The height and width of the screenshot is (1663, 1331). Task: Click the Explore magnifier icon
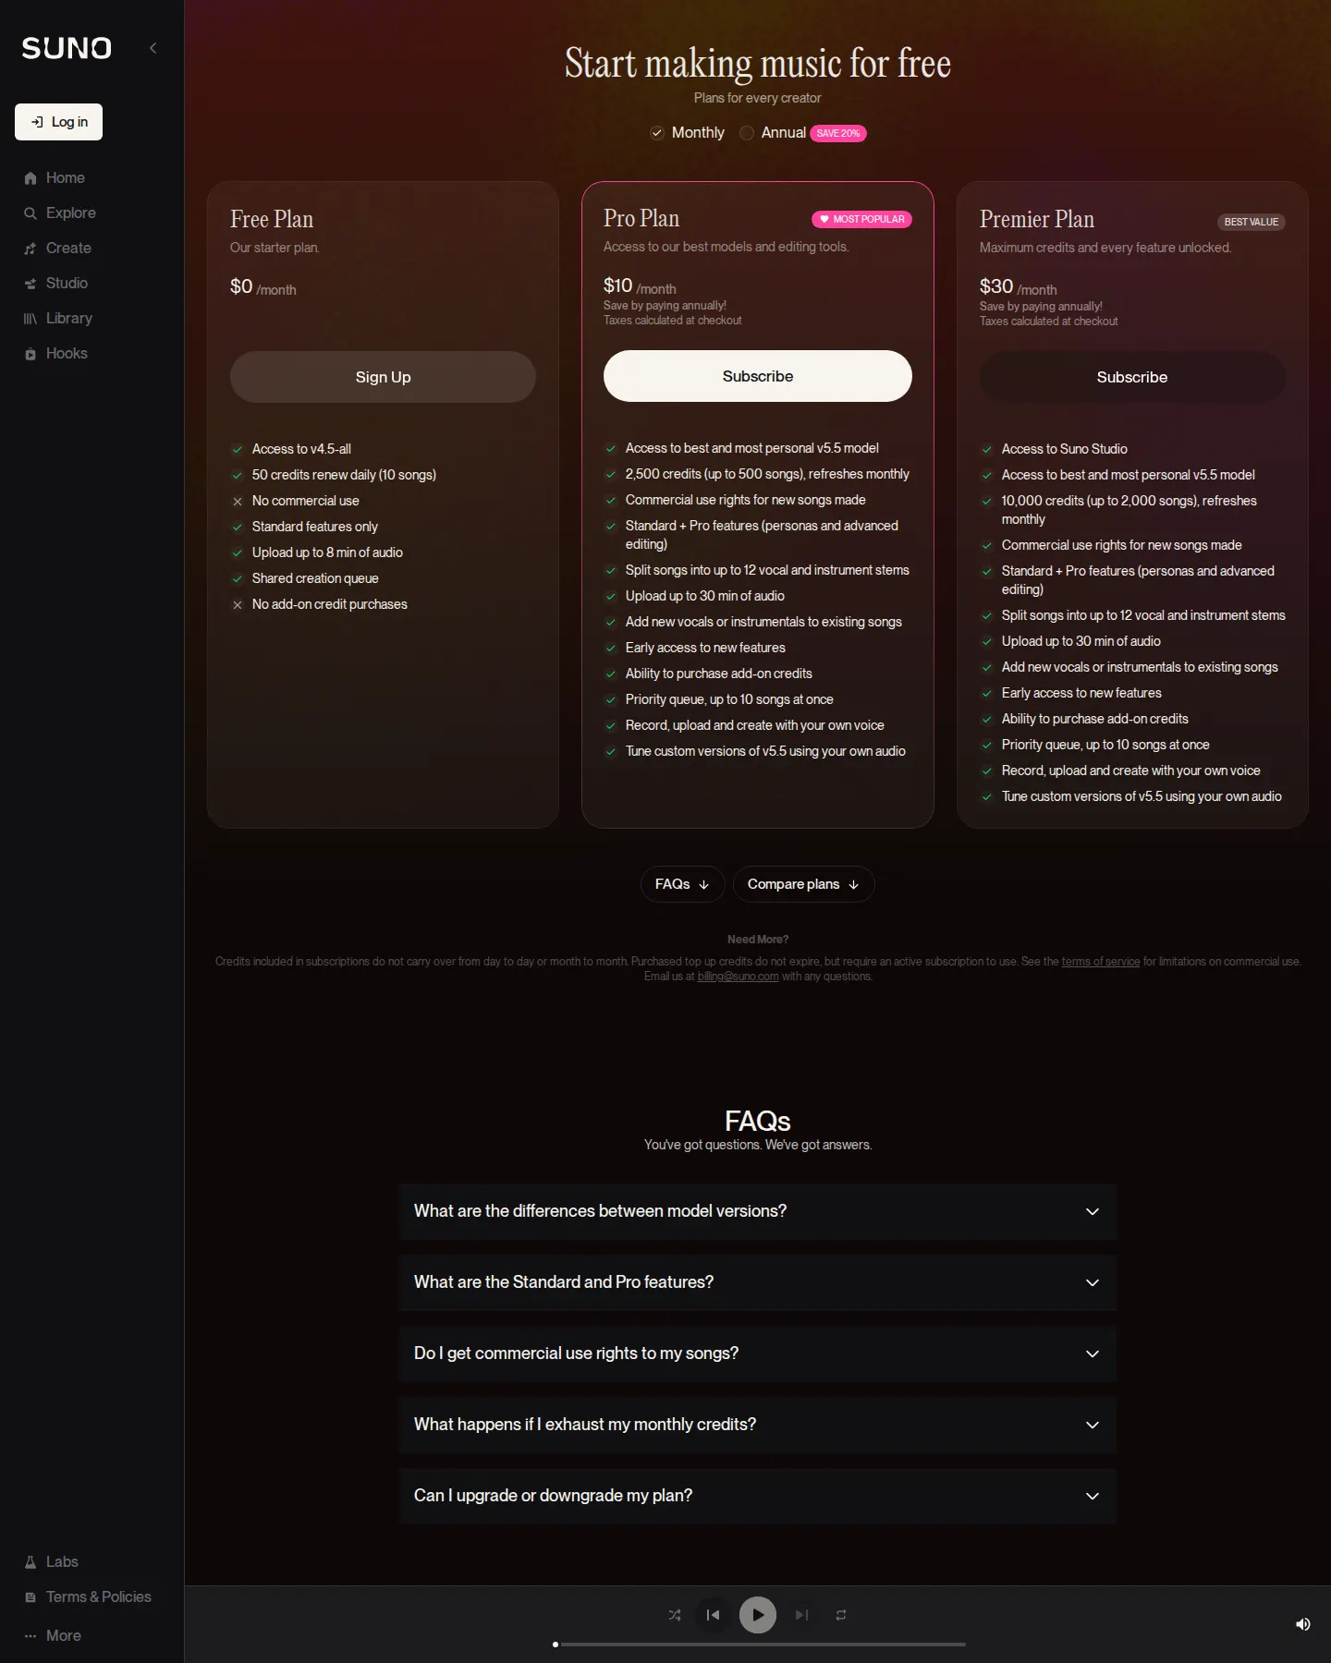(x=31, y=213)
